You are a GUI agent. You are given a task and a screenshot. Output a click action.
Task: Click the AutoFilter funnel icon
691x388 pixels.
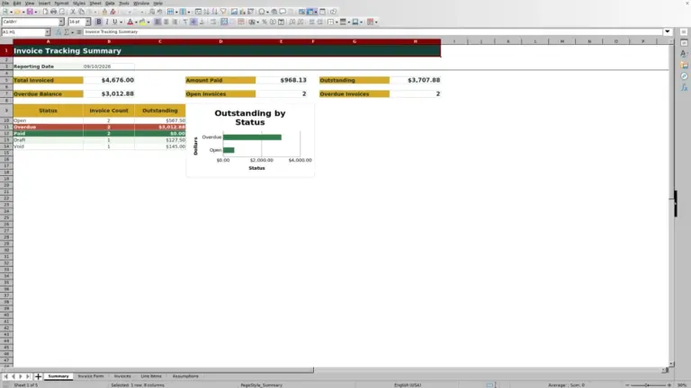[x=223, y=12]
